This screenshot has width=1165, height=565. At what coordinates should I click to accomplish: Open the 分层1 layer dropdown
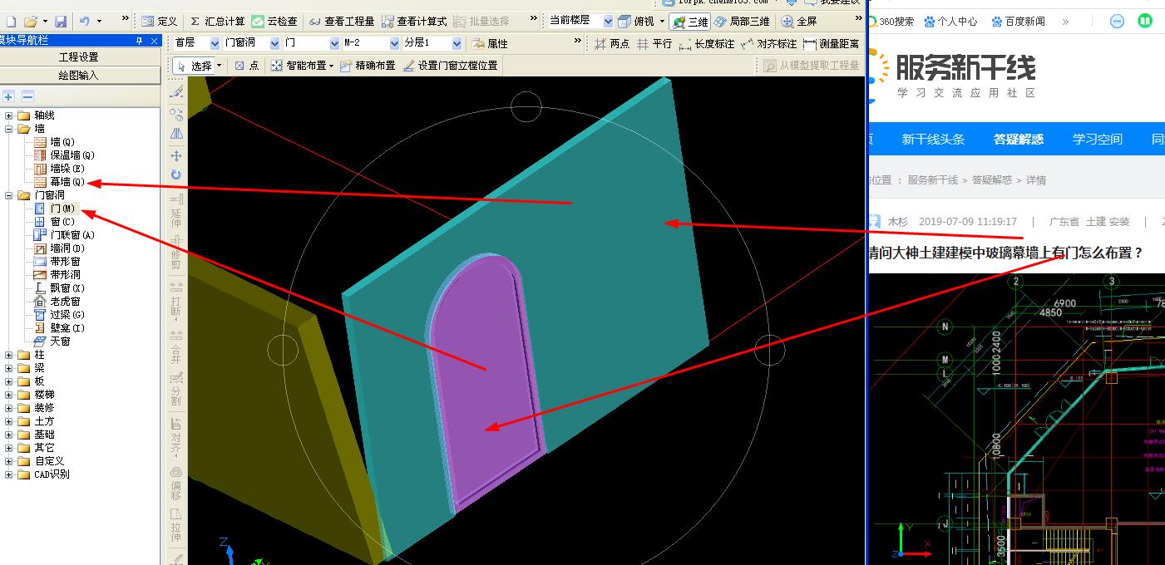(x=457, y=43)
